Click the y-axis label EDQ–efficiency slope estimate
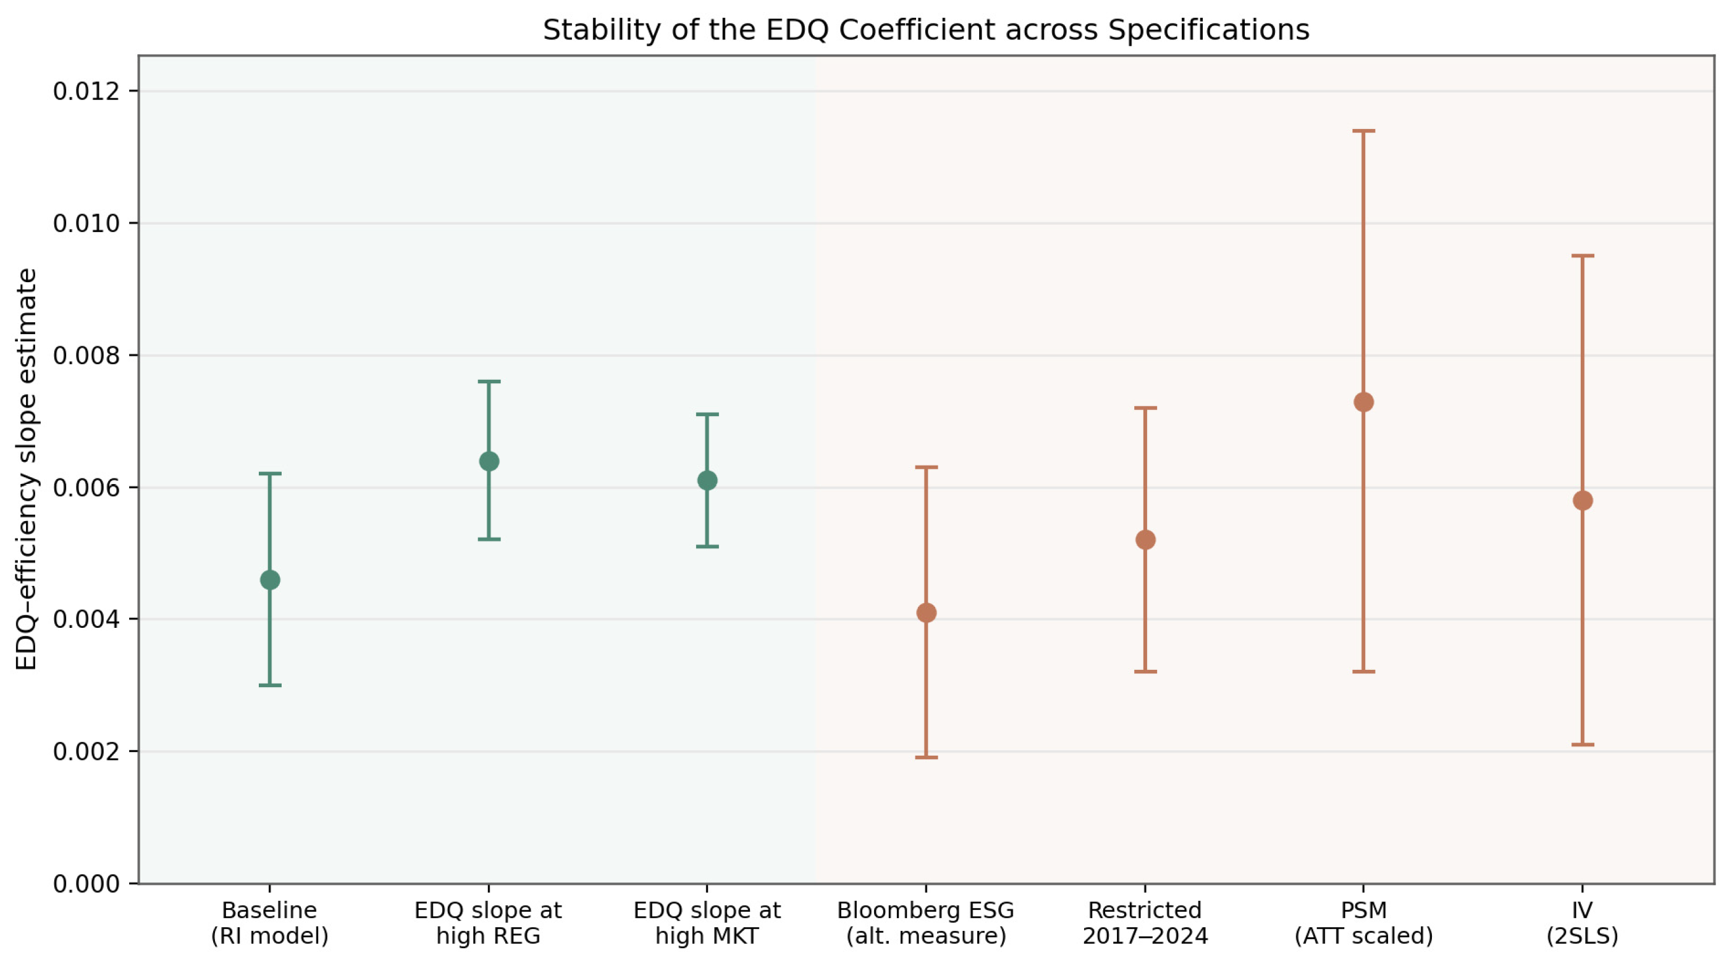This screenshot has height=960, width=1729. 26,469
